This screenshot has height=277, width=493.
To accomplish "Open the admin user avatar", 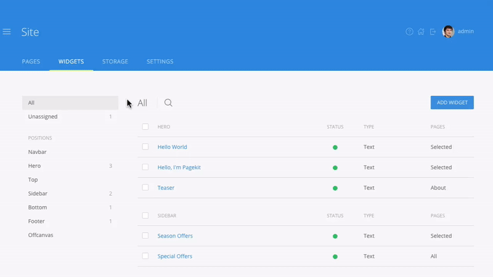I will 448,31.
